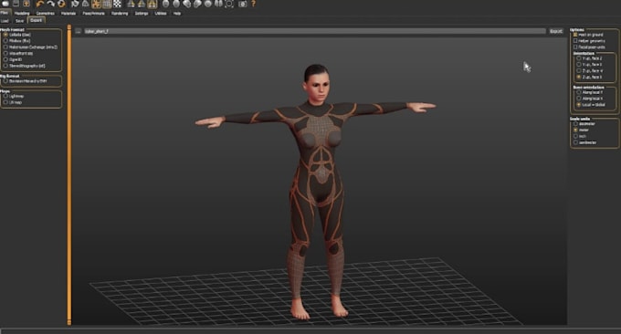Click into the export filename field
The image size is (621, 334).
click(x=314, y=31)
